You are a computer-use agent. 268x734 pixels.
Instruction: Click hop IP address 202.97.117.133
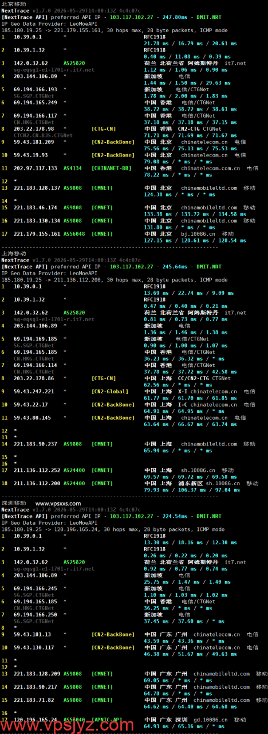pos(36,168)
